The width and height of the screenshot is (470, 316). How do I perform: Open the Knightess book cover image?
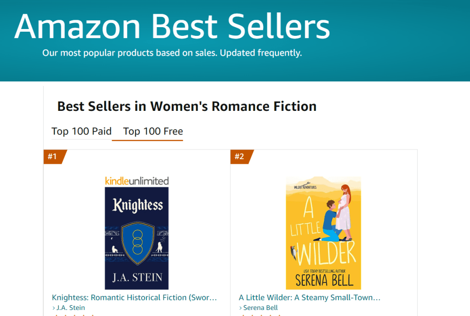(136, 238)
